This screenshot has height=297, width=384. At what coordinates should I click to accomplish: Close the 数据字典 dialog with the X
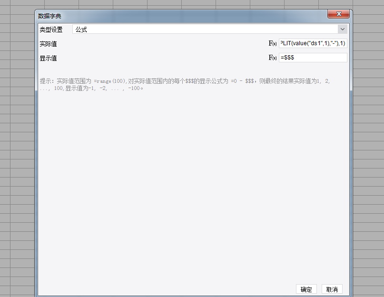338,14
